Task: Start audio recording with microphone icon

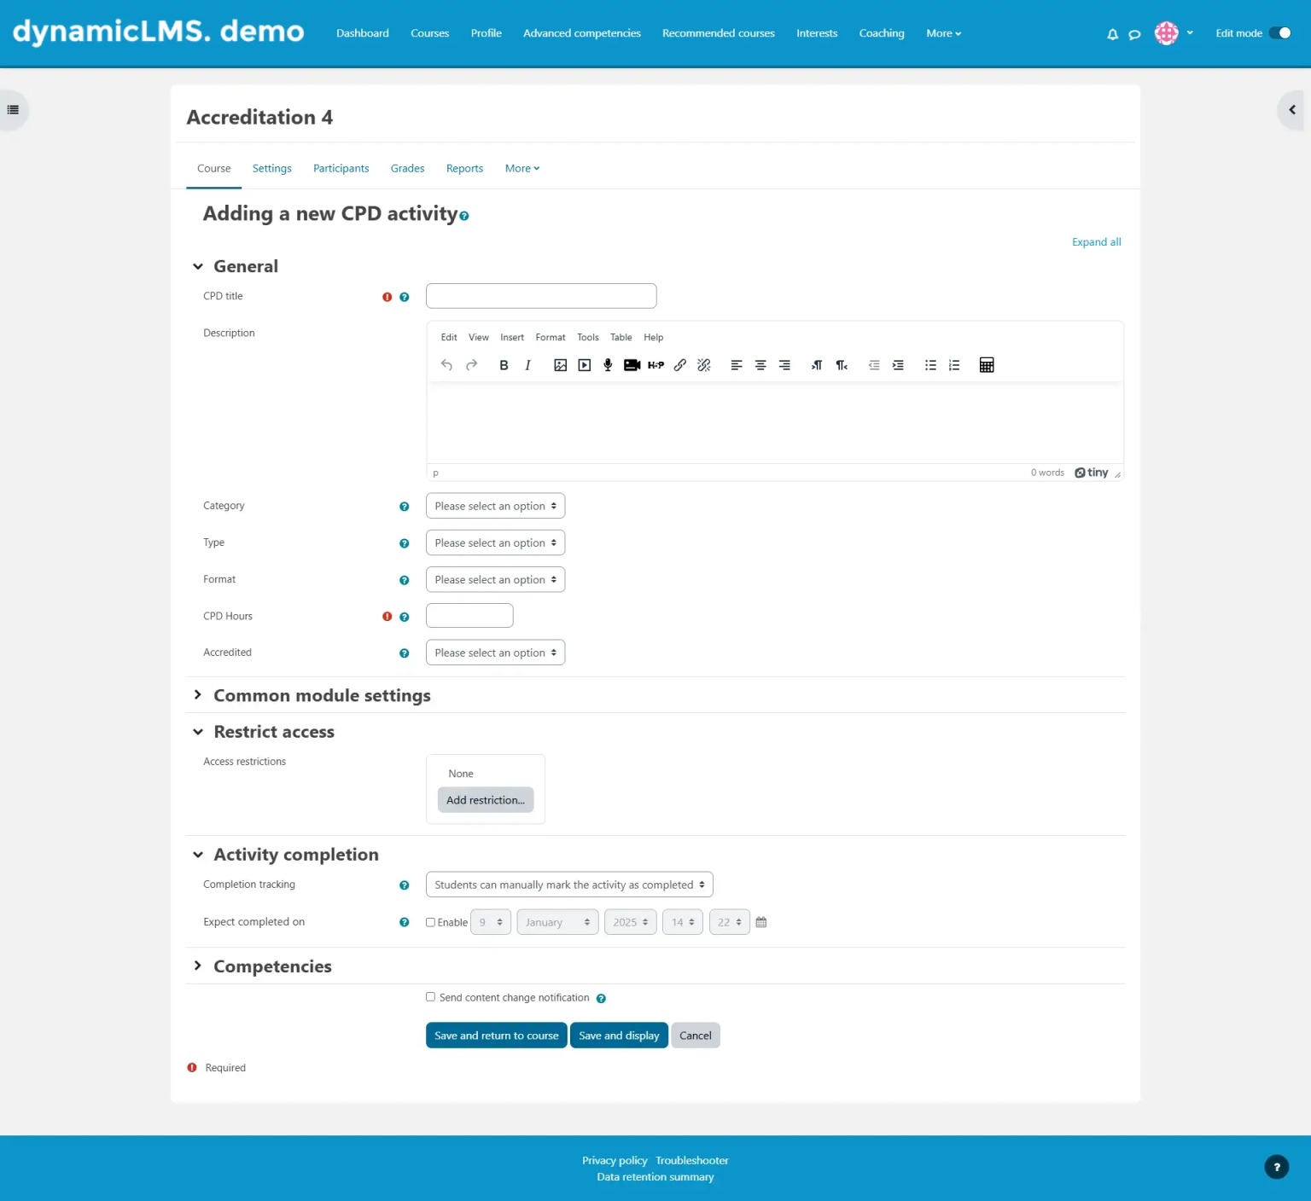Action: point(608,365)
